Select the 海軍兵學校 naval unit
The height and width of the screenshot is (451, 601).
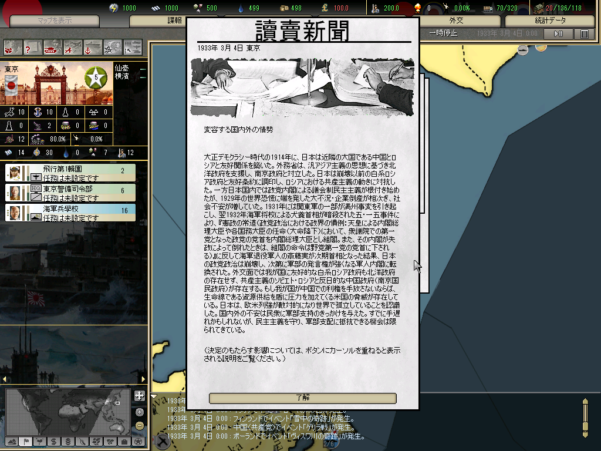click(70, 213)
